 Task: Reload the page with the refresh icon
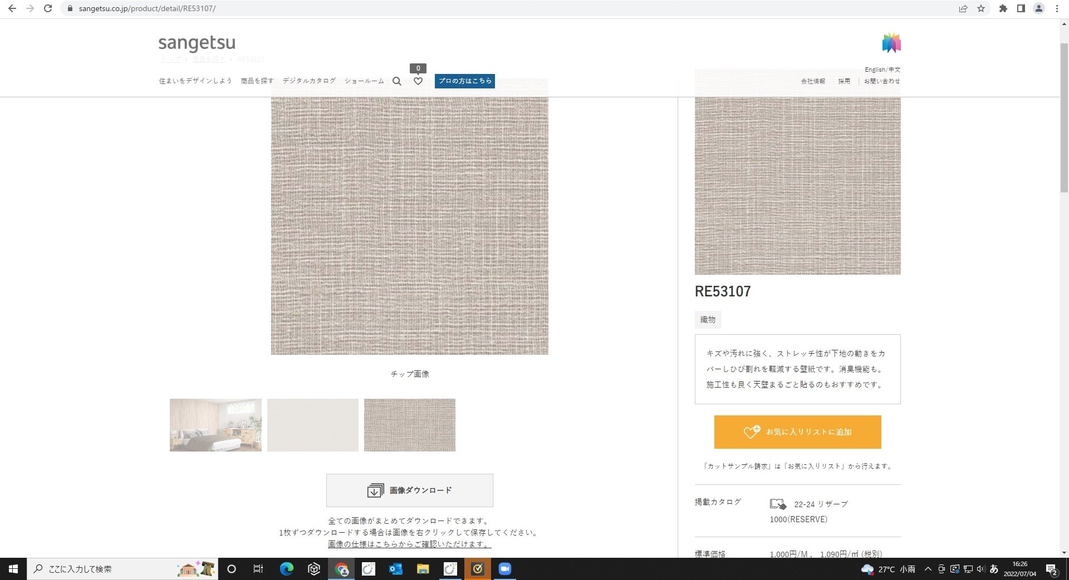click(48, 8)
